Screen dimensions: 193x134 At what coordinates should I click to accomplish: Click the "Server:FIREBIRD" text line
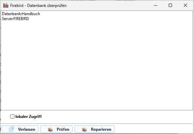coord(15,19)
